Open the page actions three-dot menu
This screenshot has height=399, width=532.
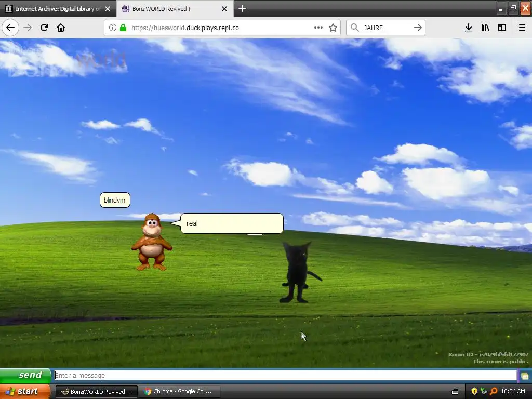318,28
